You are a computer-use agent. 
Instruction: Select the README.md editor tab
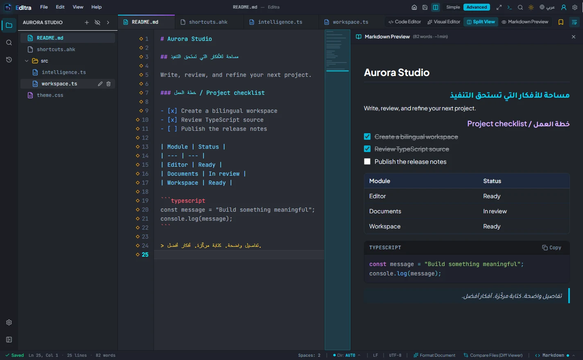[146, 22]
